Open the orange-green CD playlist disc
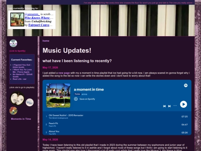Screen dimensions: 201x151 tap(13, 111)
